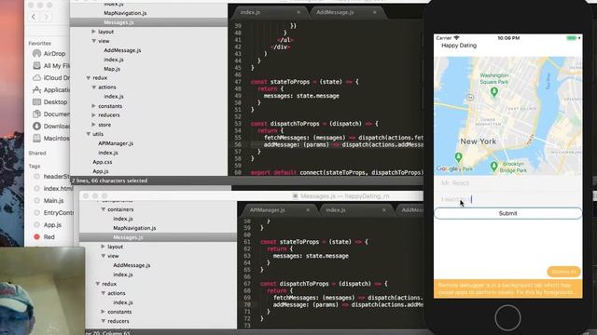The width and height of the screenshot is (597, 335).
Task: Expand reducers folder in top sidebar
Action: [93, 114]
